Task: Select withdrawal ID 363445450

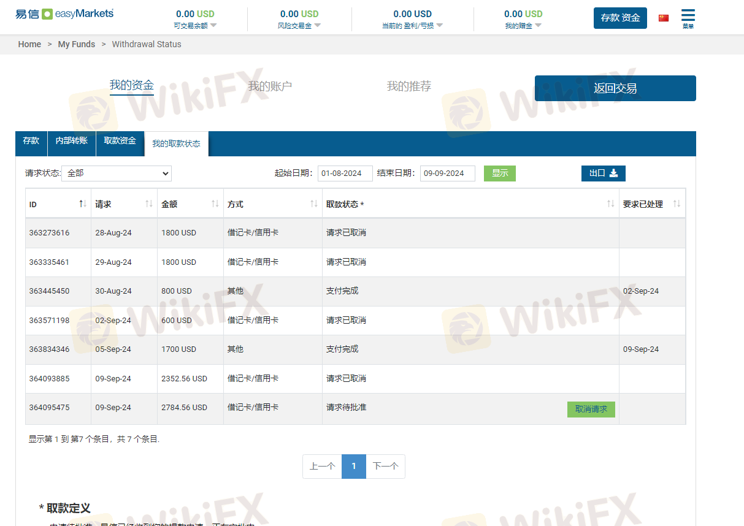Action: coord(49,291)
